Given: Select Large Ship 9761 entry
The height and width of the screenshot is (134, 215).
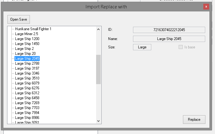Looking at the screenshot, I should point(27,122).
